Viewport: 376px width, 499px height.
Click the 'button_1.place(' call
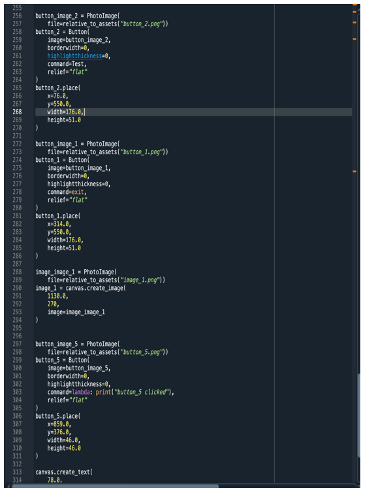point(58,216)
